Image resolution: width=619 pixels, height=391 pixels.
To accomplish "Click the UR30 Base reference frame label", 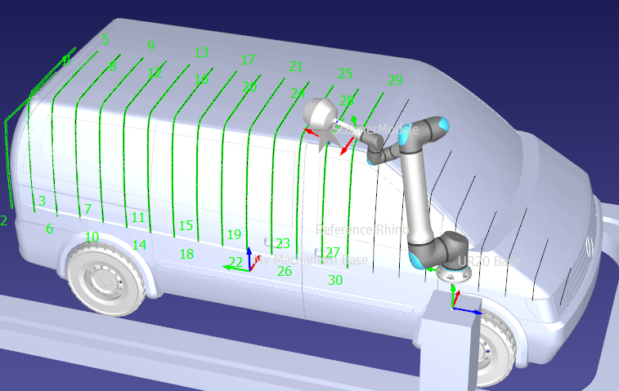I will tap(489, 262).
